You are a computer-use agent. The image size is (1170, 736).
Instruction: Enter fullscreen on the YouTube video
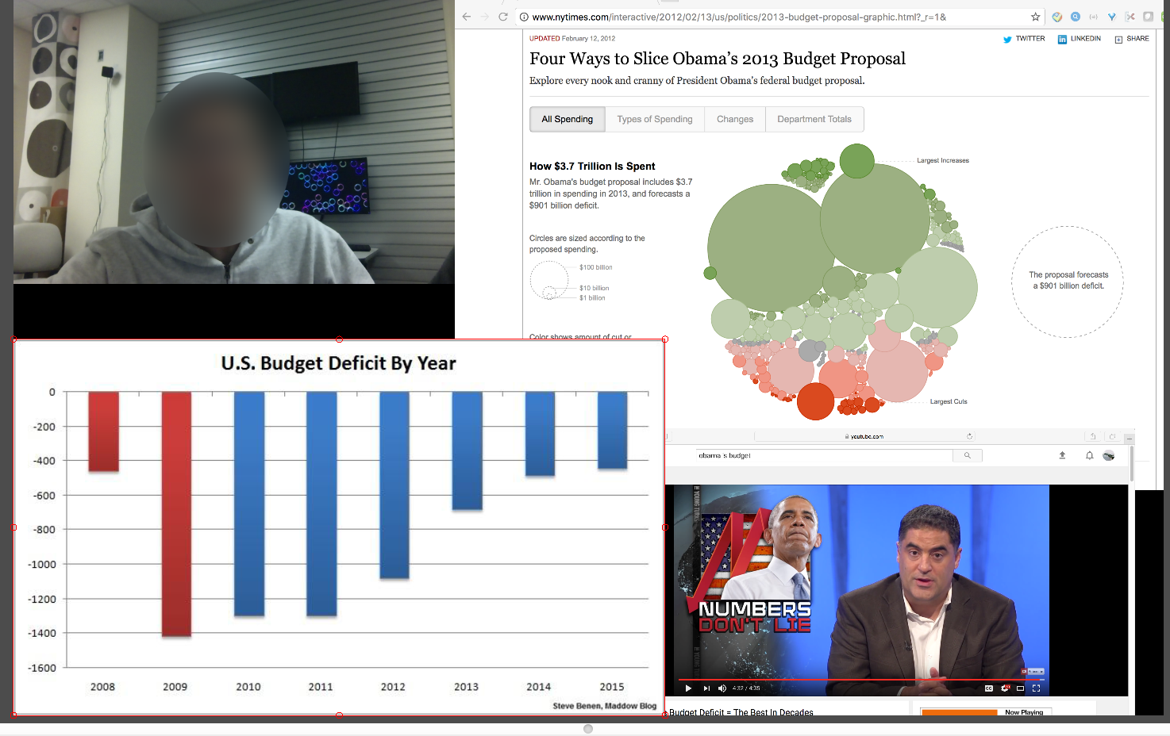1036,688
